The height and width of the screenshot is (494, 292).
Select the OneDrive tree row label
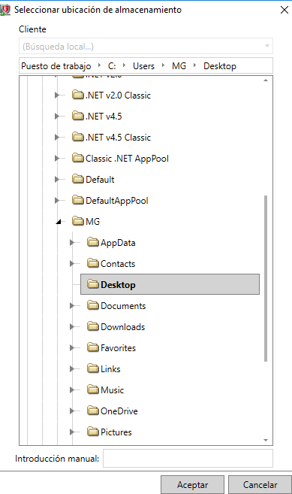coord(119,411)
